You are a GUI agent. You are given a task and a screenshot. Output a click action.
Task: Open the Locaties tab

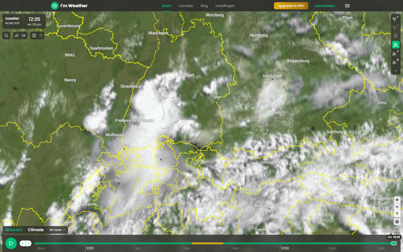tap(186, 6)
